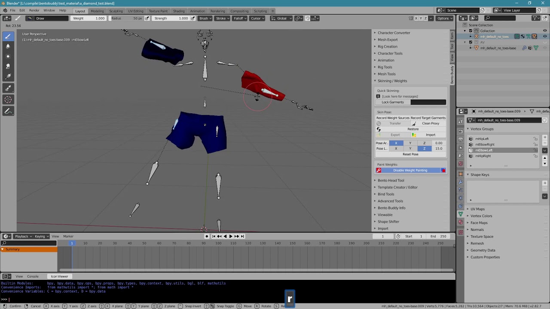Image resolution: width=550 pixels, height=309 pixels.
Task: Select the Average weight paint tool
Action: coord(8,56)
